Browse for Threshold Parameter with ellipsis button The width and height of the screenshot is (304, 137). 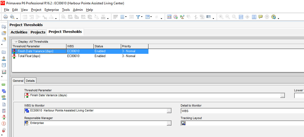click(282, 96)
